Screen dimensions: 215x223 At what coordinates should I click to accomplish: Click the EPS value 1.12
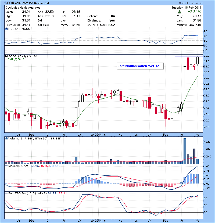pos(77,16)
